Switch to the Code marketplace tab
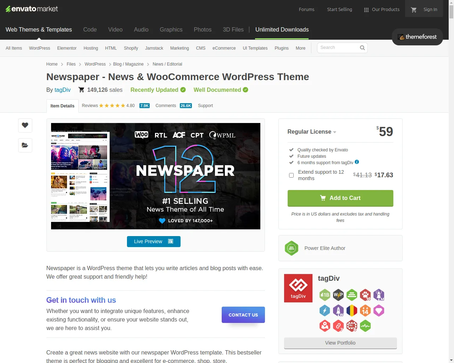 90,30
